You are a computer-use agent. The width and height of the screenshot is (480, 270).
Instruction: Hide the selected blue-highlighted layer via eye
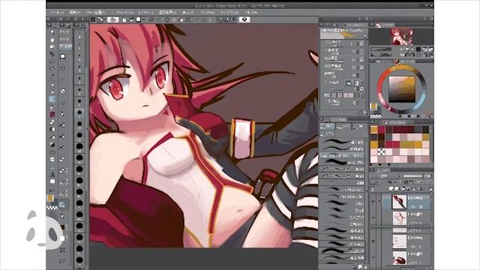373,202
